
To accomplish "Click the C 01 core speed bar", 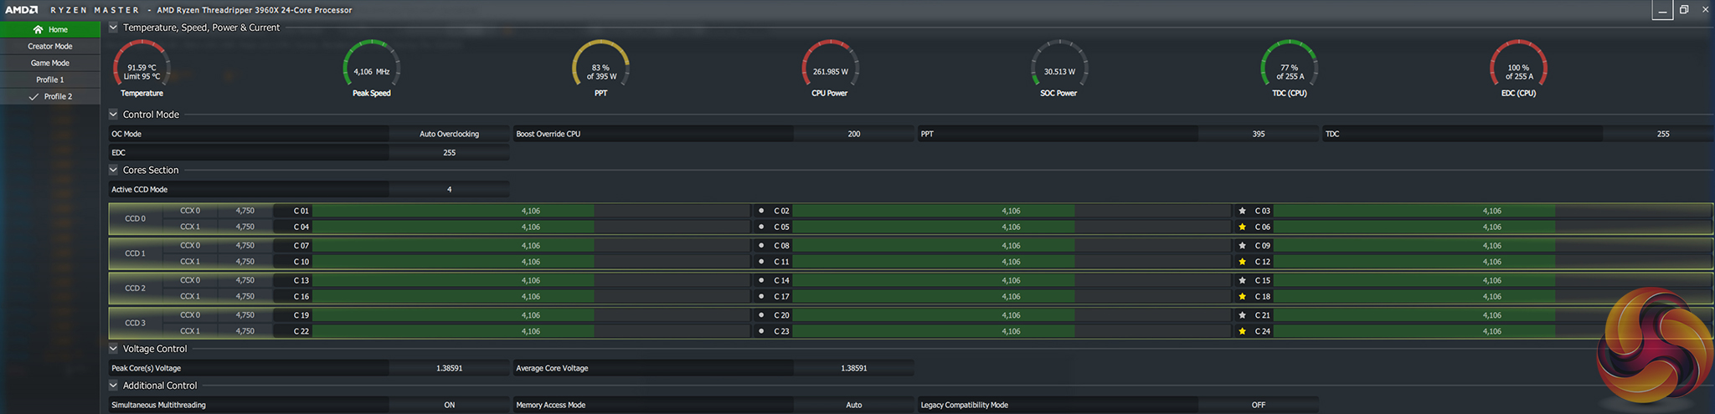I will click(531, 211).
